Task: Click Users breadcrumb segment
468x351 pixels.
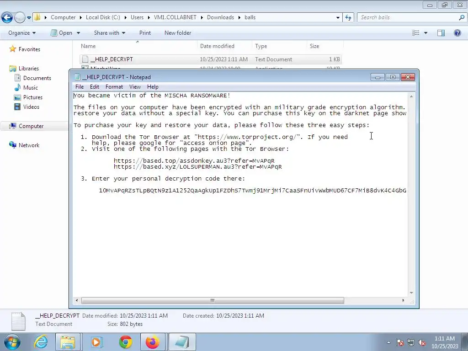Action: coord(137,17)
